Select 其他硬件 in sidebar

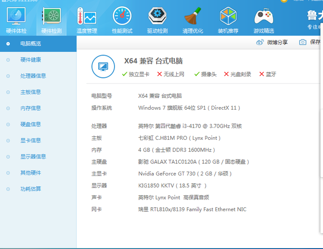coord(31,173)
